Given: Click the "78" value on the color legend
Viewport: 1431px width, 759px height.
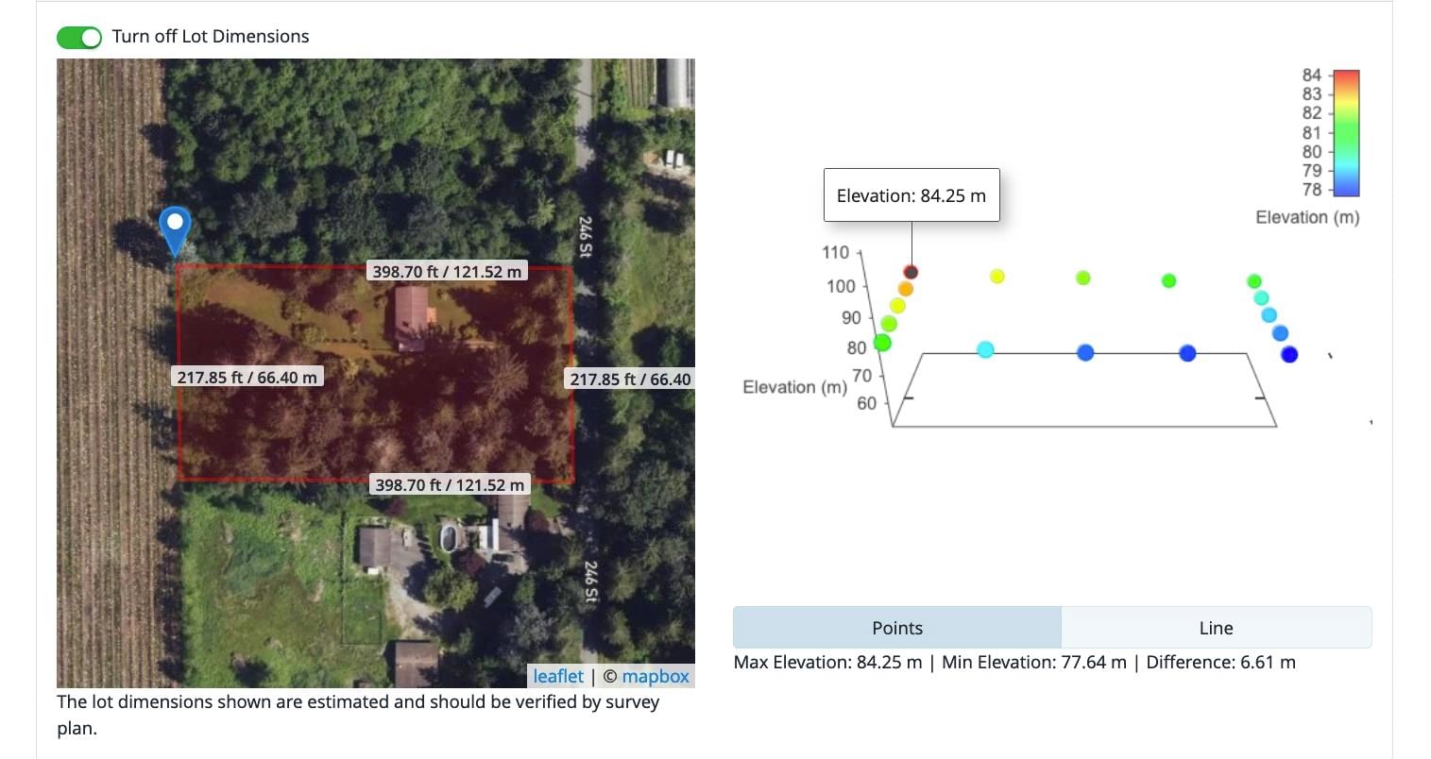Looking at the screenshot, I should click(x=1312, y=189).
